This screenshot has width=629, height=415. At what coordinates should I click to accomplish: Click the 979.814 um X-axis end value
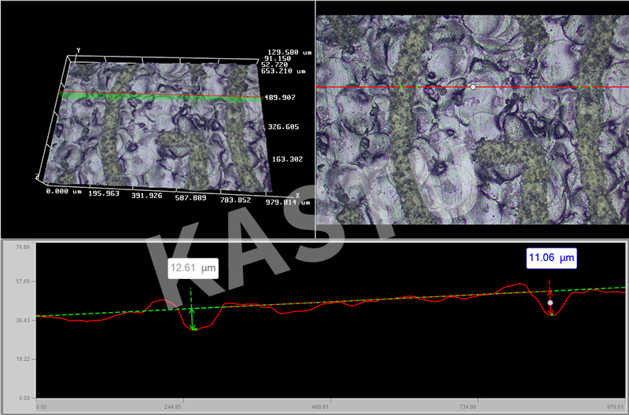pos(289,202)
